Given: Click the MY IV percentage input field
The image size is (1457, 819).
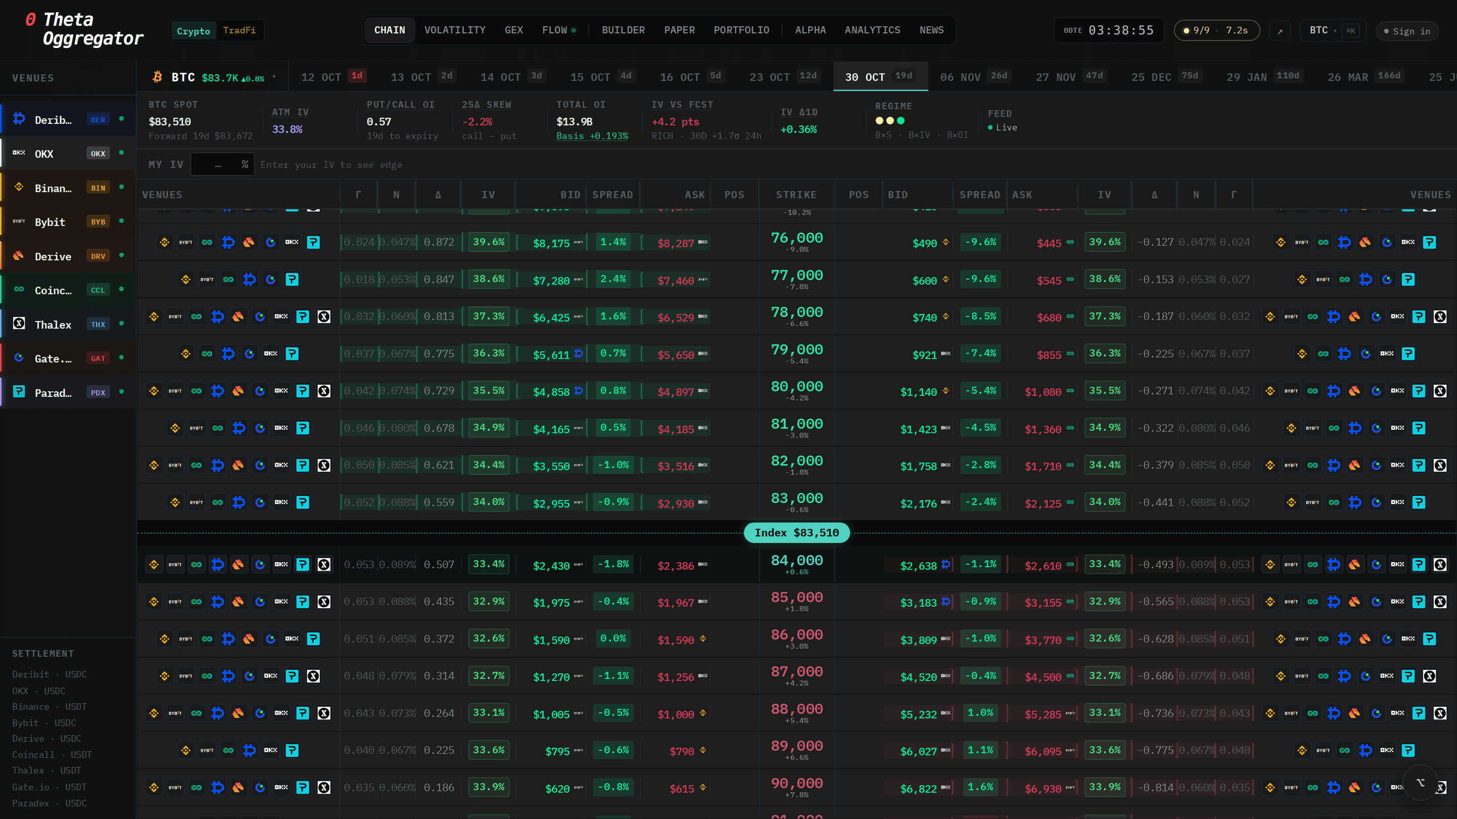Looking at the screenshot, I should 222,164.
